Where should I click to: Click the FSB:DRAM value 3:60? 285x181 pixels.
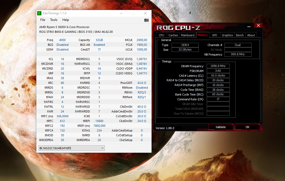point(218,71)
